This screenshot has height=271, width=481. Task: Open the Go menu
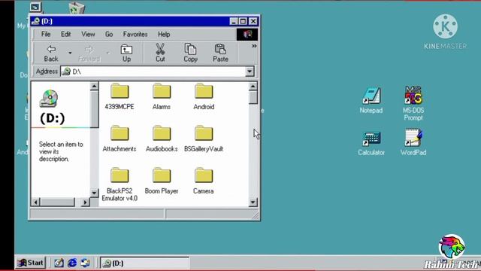coord(109,34)
